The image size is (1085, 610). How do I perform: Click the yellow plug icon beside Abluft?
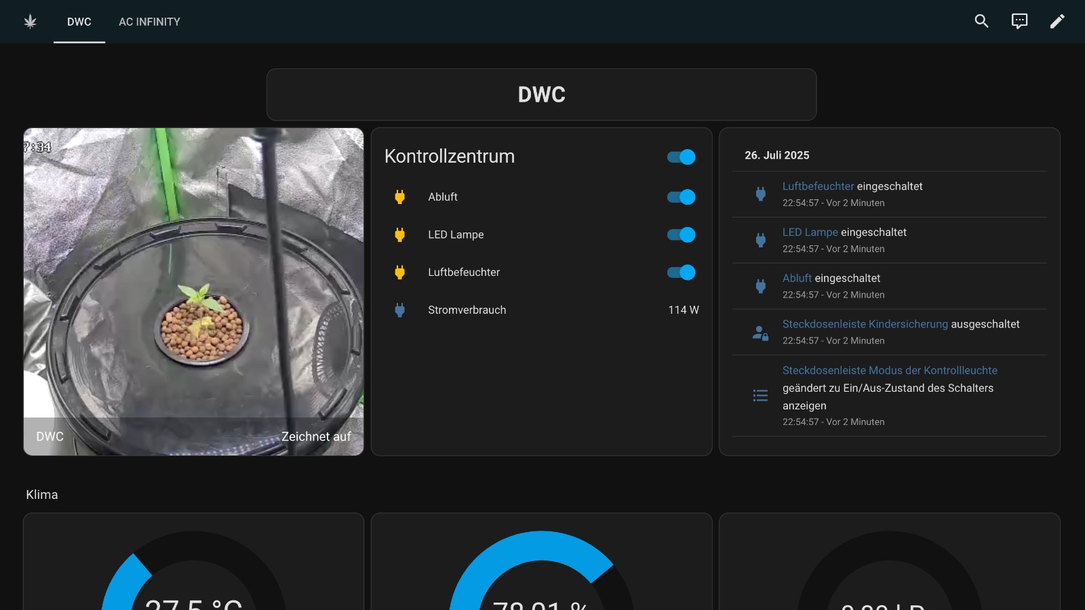399,197
